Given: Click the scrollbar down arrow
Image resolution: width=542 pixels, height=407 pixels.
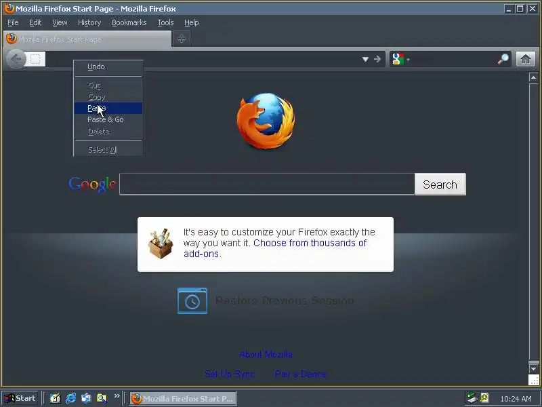Looking at the screenshot, I should click(533, 368).
